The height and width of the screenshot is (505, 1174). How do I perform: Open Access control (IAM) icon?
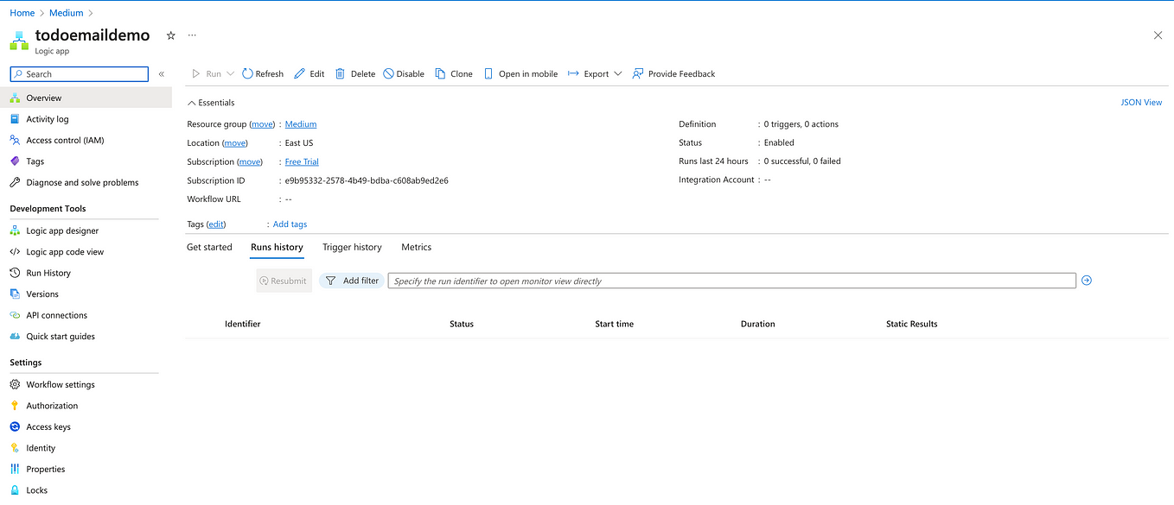pyautogui.click(x=15, y=140)
